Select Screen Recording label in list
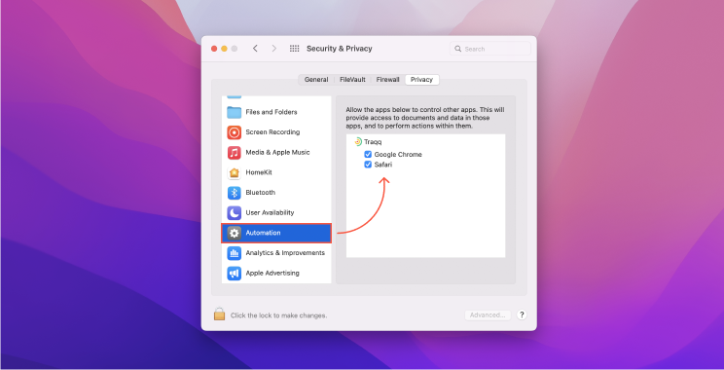724x370 pixels. coord(272,132)
